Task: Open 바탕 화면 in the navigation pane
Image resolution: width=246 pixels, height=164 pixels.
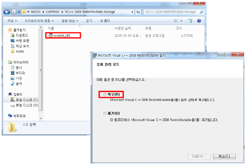Action: [x=22, y=41]
